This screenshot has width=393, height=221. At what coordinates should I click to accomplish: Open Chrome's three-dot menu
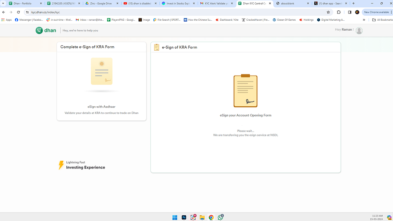coord(390,12)
